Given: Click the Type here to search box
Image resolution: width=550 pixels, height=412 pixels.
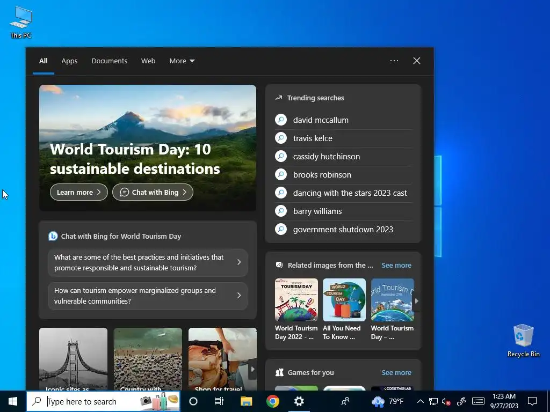Looking at the screenshot, I should pyautogui.click(x=103, y=401).
